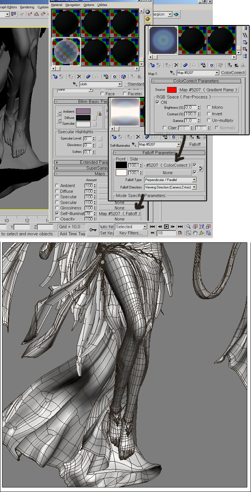Select cloth material sample slot
The height and width of the screenshot is (492, 251).
pyautogui.click(x=65, y=51)
